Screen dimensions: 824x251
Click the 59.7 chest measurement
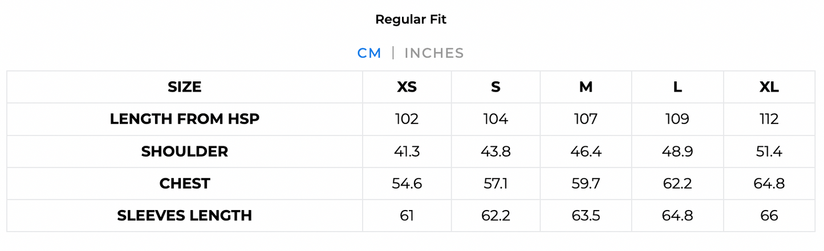[x=586, y=183]
